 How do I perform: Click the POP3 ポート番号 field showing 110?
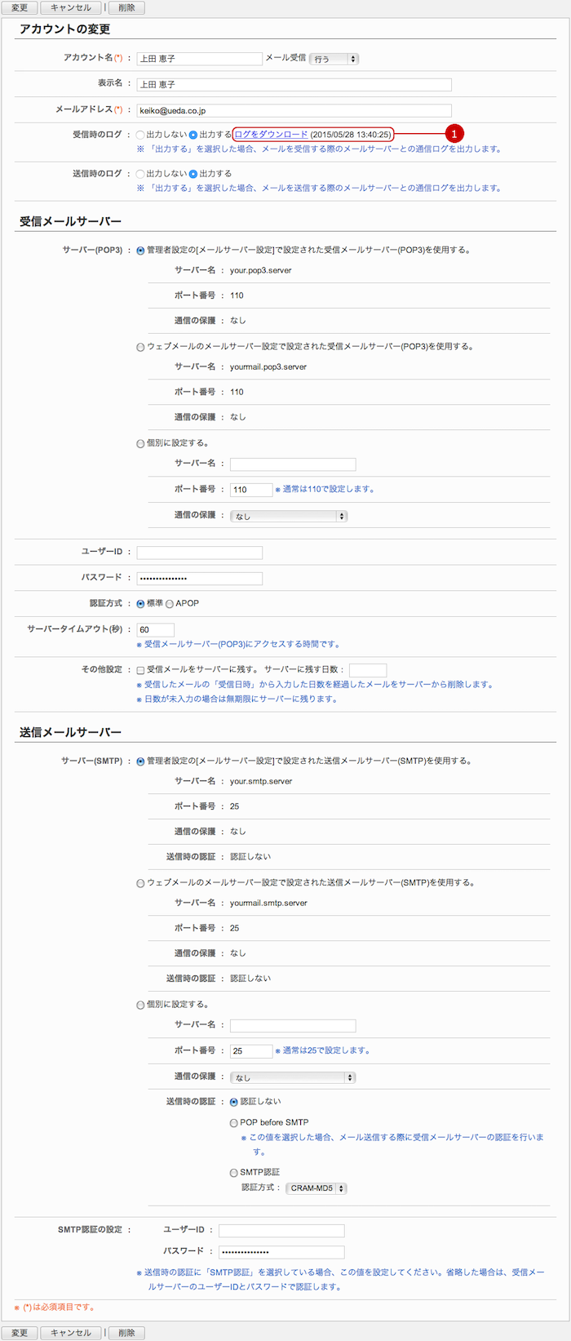click(x=251, y=490)
